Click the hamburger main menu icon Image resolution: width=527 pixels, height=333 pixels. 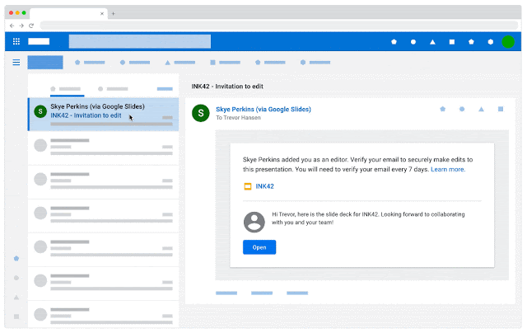[16, 62]
